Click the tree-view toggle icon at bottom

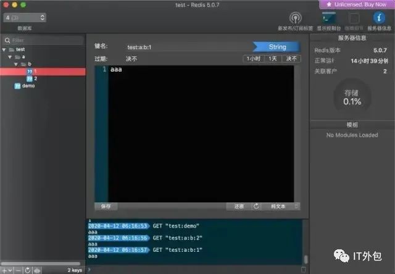[37, 270]
